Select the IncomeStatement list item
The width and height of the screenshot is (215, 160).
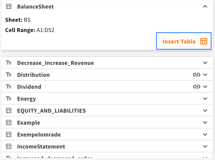pyautogui.click(x=107, y=146)
